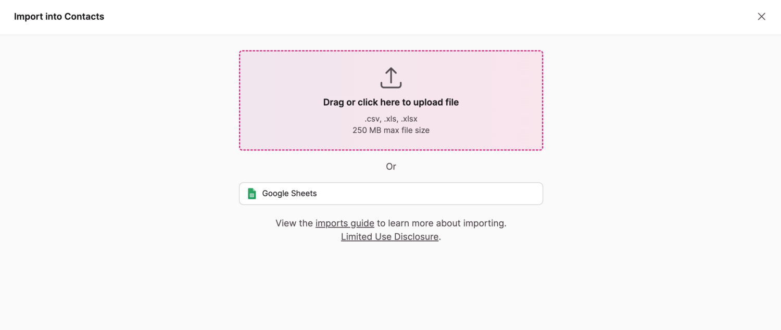Choose Google Sheets as the import source
The width and height of the screenshot is (781, 330).
point(391,193)
